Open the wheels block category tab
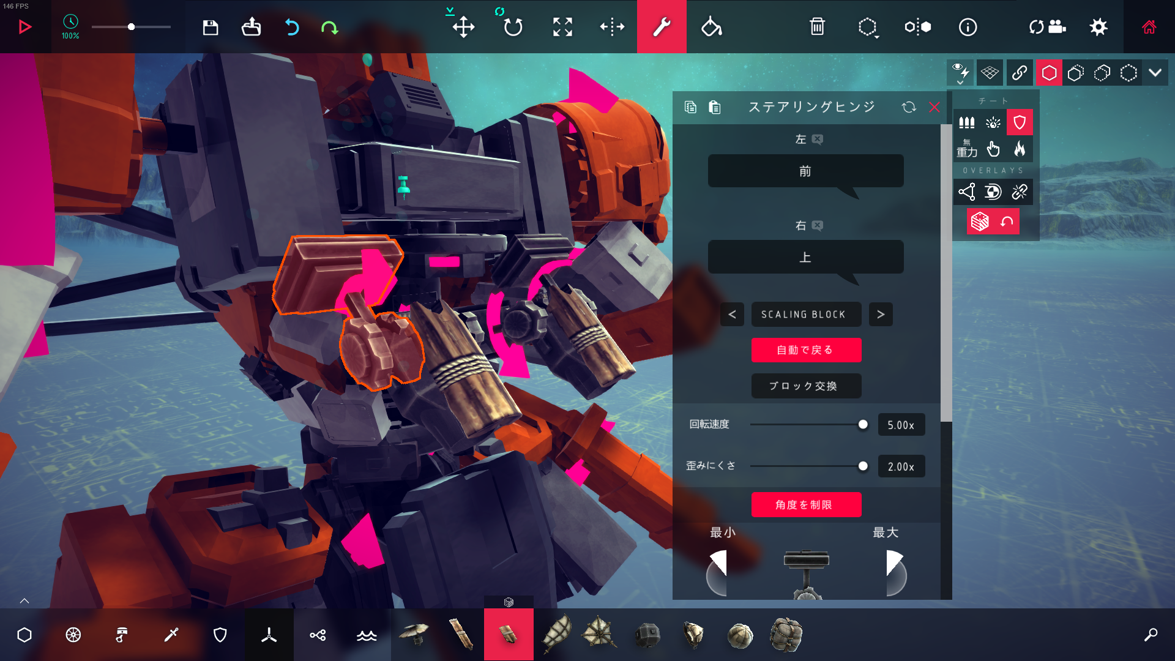This screenshot has height=661, width=1175. pos(73,635)
